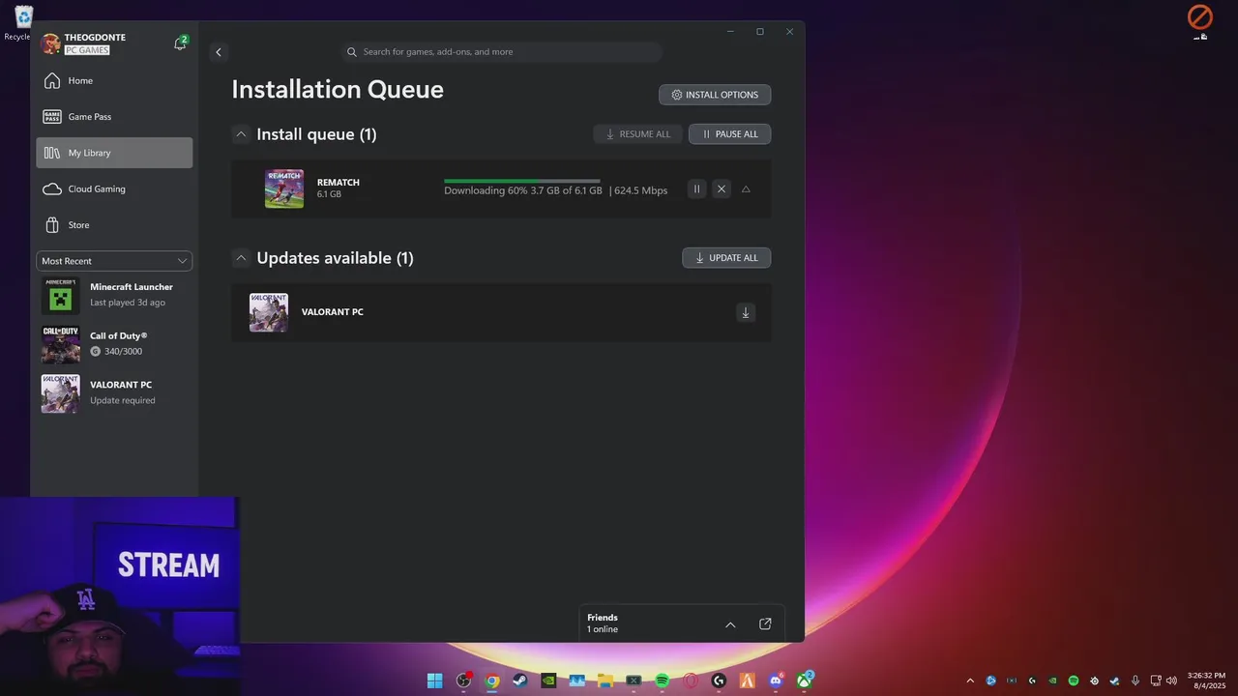
Task: Open the Recycle Bin desktop icon
Action: point(21,23)
